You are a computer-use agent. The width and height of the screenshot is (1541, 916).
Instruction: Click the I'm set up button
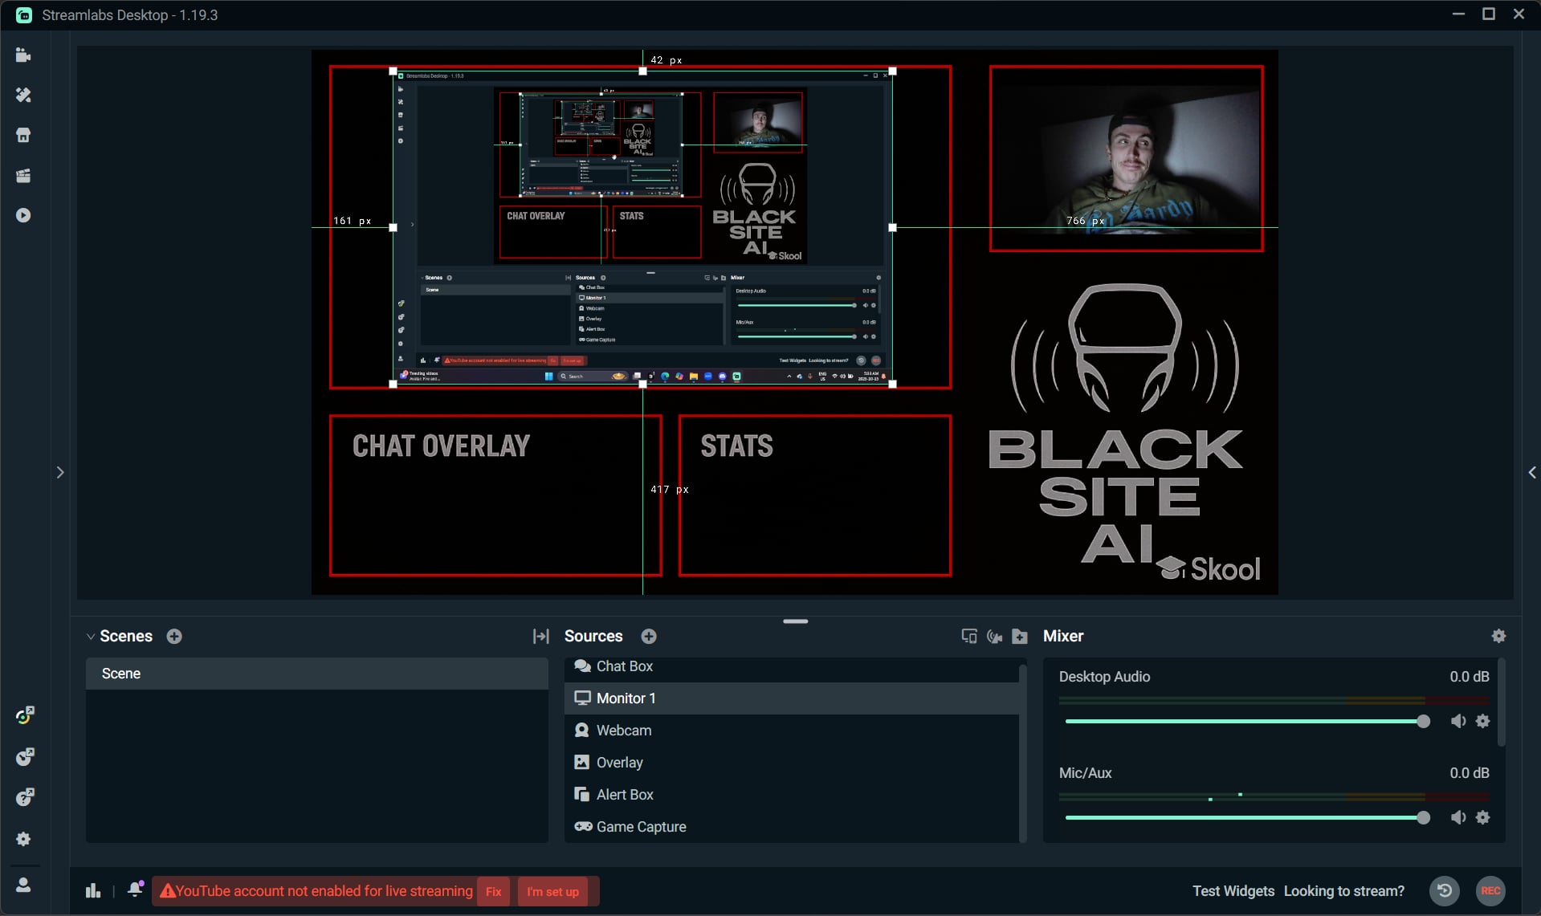pos(552,891)
